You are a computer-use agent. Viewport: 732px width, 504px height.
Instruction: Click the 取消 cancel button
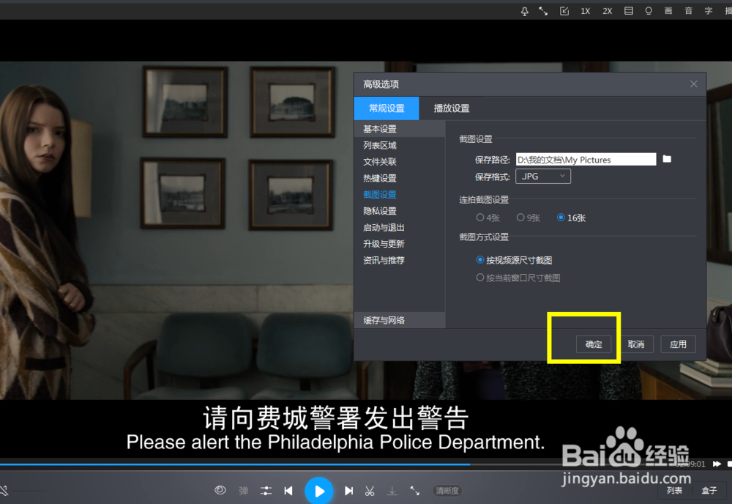click(636, 344)
